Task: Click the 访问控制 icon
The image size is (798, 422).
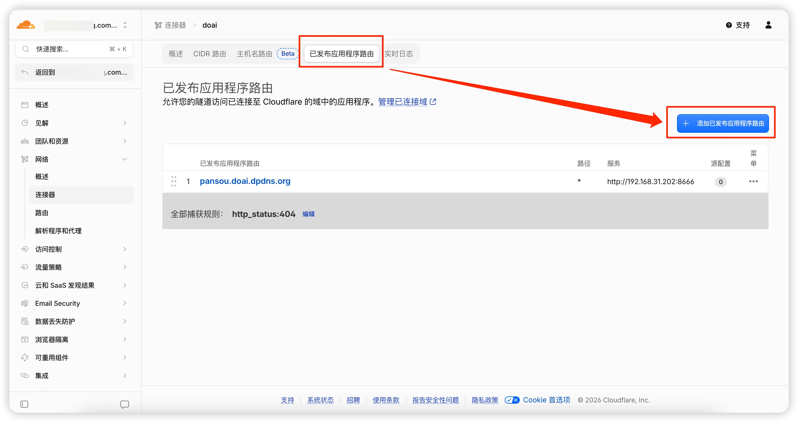Action: coord(25,249)
